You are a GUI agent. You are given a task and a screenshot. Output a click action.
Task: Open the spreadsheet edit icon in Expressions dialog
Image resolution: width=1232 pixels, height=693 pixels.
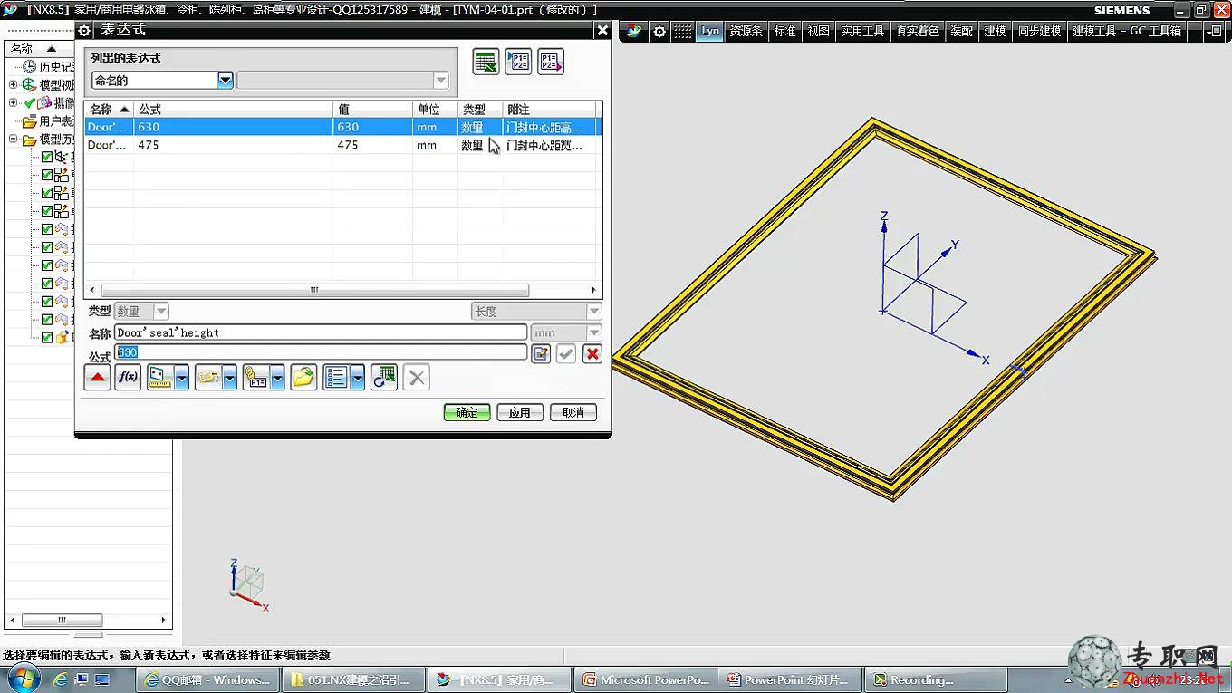tap(486, 62)
